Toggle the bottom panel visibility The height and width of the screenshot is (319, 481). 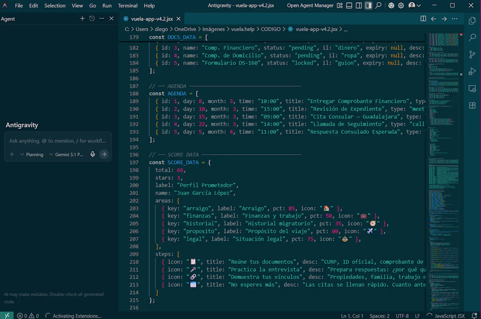click(349, 6)
